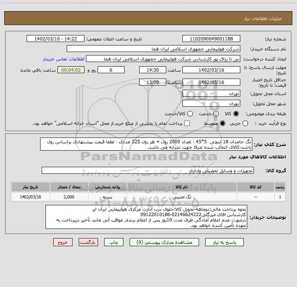Screen dimensions: 297x287
Task: Toggle the اسناد خزانه اسلامی payment checkbox
Action: pyautogui.click(x=187, y=123)
